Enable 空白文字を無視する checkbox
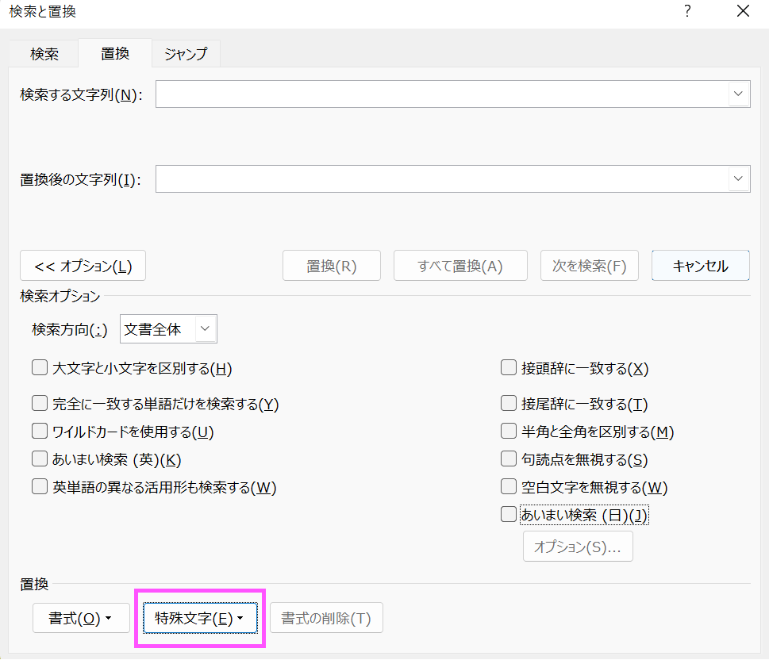Screen dimensions: 769x660 509,486
